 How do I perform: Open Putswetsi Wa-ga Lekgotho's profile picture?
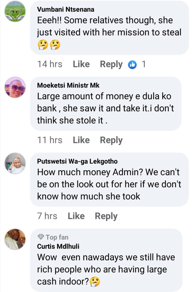(15, 163)
